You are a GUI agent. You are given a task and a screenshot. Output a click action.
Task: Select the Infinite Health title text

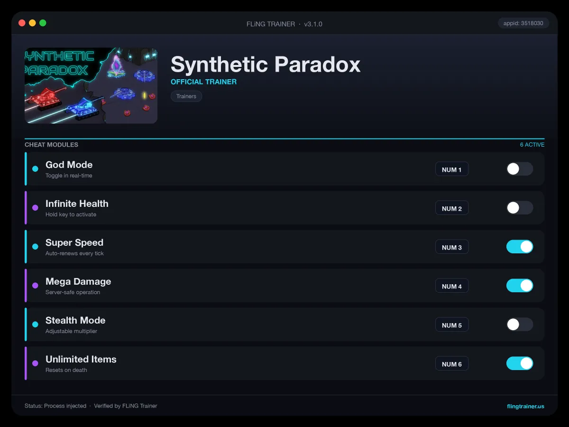coord(77,204)
